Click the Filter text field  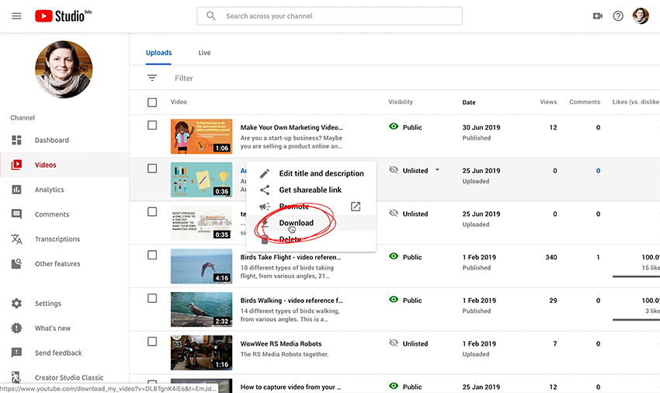click(184, 78)
